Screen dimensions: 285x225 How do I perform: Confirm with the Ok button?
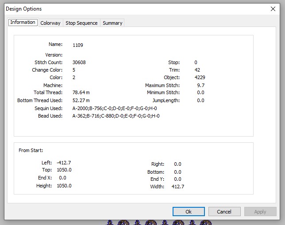tap(189, 212)
